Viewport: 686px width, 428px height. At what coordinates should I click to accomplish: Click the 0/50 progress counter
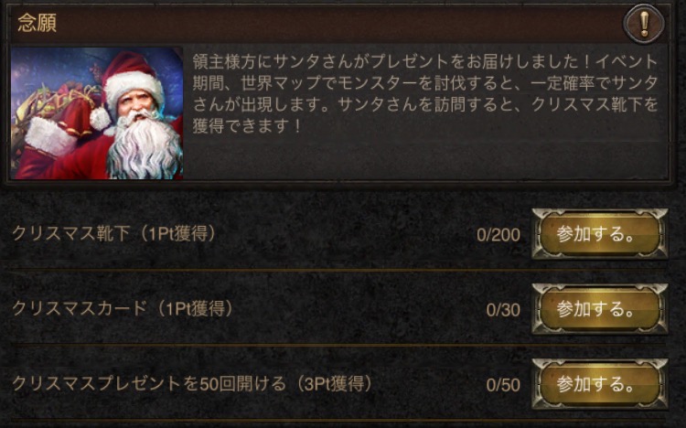point(503,385)
